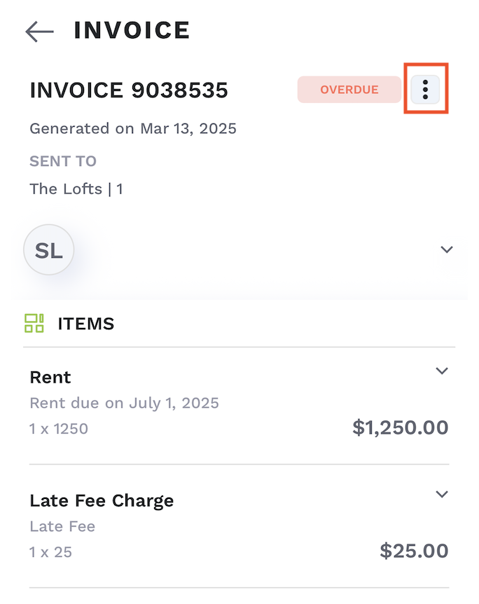Open the three-dot invoice options menu

pyautogui.click(x=425, y=89)
